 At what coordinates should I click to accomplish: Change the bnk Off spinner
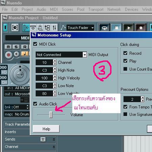pos(27,107)
